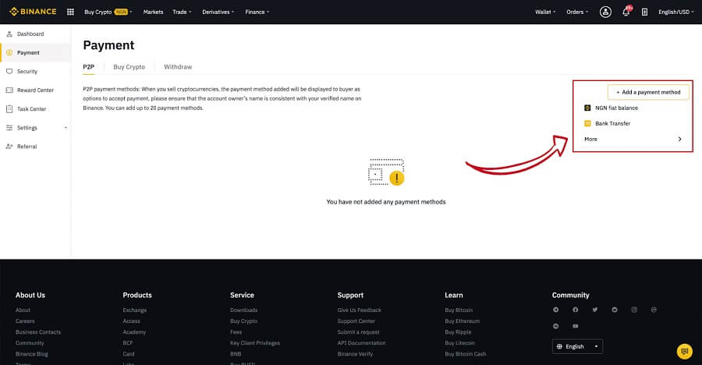This screenshot has height=365, width=702.
Task: Click Add a payment method button
Action: click(x=648, y=92)
